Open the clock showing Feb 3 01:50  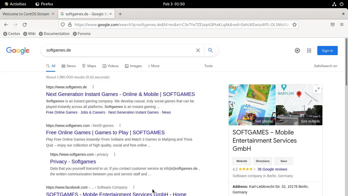[174, 4]
